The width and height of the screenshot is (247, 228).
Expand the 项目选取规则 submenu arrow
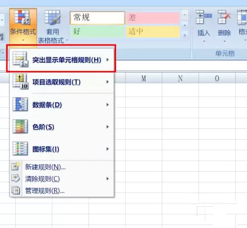coord(108,82)
